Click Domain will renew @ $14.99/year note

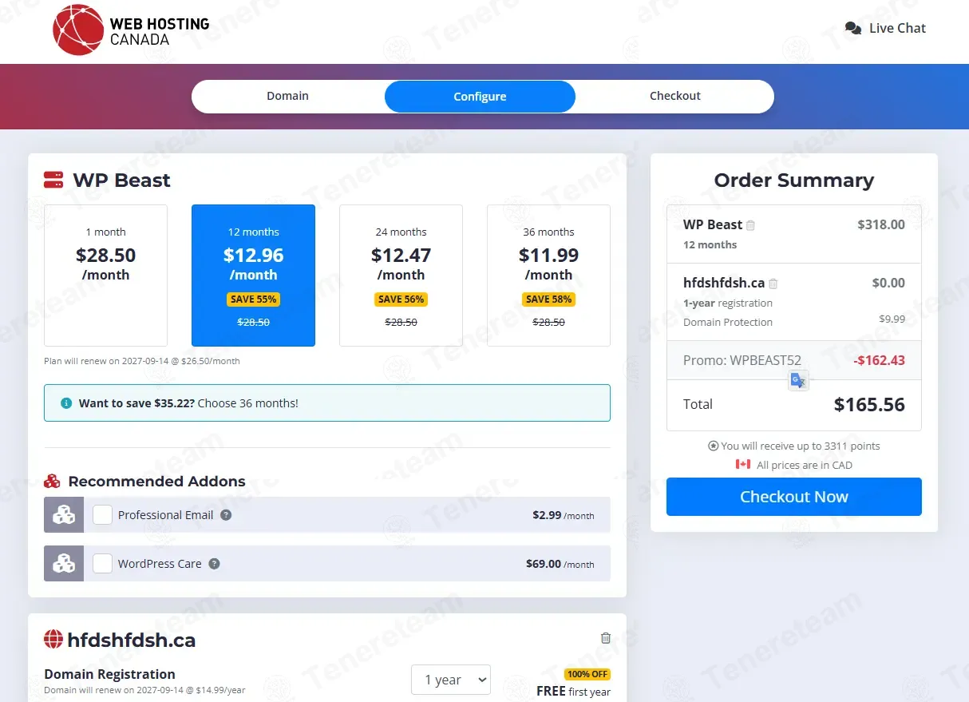[144, 690]
